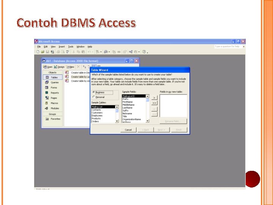Image resolution: width=273 pixels, height=205 pixels.
Task: Click the Open folder toolbar icon
Action: click(x=42, y=52)
